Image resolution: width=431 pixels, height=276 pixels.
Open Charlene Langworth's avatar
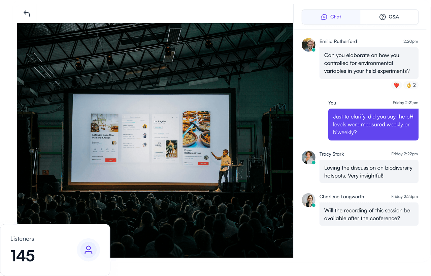308,200
